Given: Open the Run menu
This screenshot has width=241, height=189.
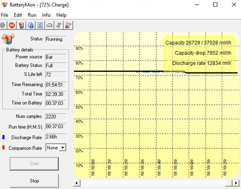Looking at the screenshot, I should click(x=32, y=15).
